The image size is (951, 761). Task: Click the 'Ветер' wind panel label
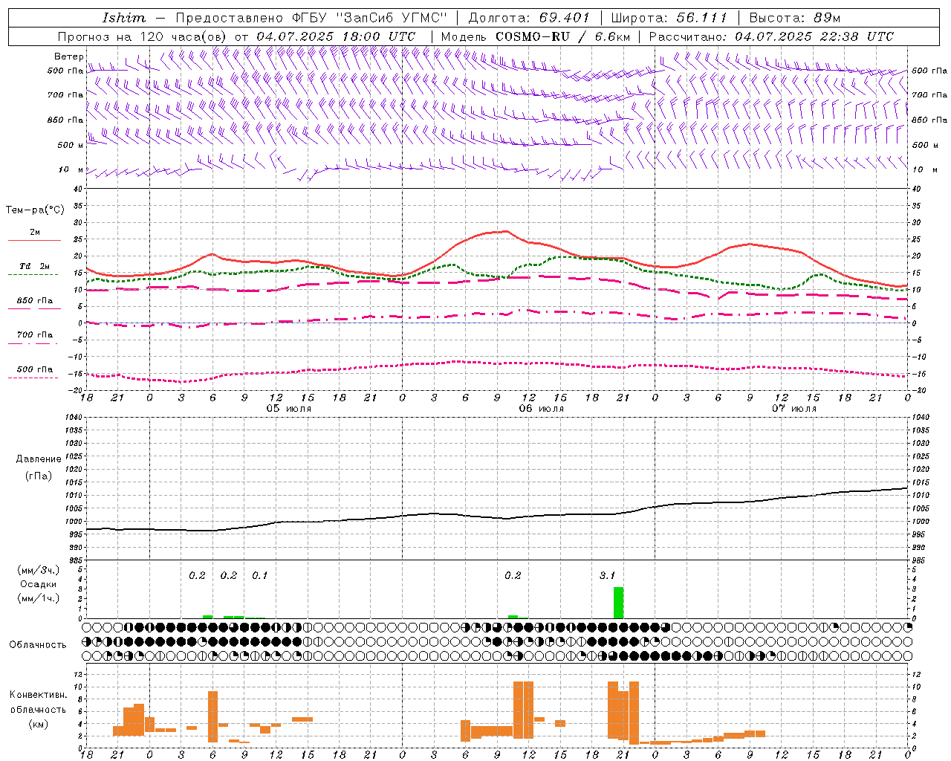coord(68,56)
